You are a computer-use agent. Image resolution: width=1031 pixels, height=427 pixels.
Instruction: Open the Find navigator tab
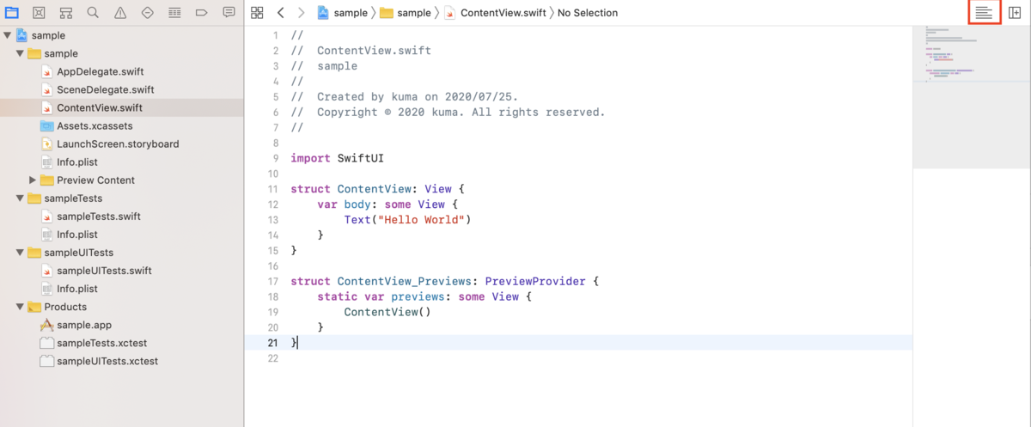tap(93, 13)
